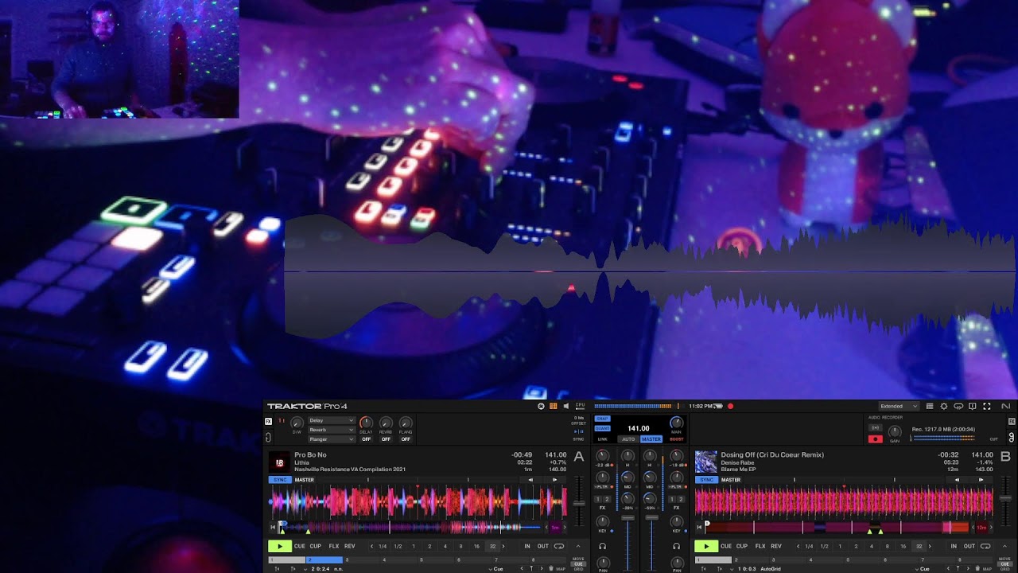Show larger loop sizes on deck A
The height and width of the screenshot is (573, 1018).
(503, 546)
